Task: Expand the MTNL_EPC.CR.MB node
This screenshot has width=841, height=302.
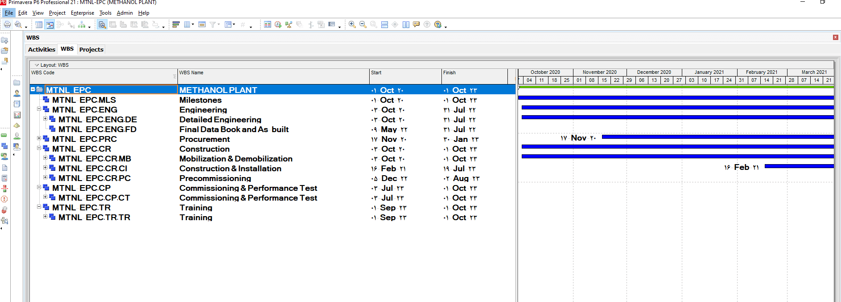Action: 45,158
